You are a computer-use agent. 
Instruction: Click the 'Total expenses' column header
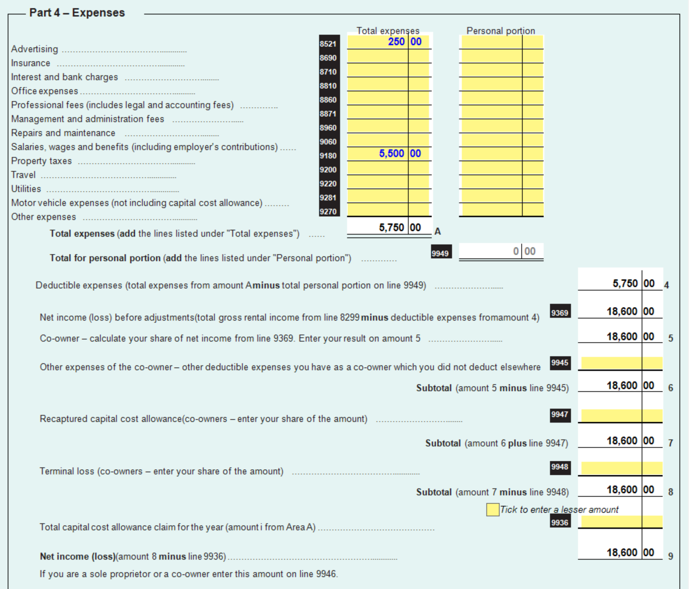pyautogui.click(x=388, y=31)
